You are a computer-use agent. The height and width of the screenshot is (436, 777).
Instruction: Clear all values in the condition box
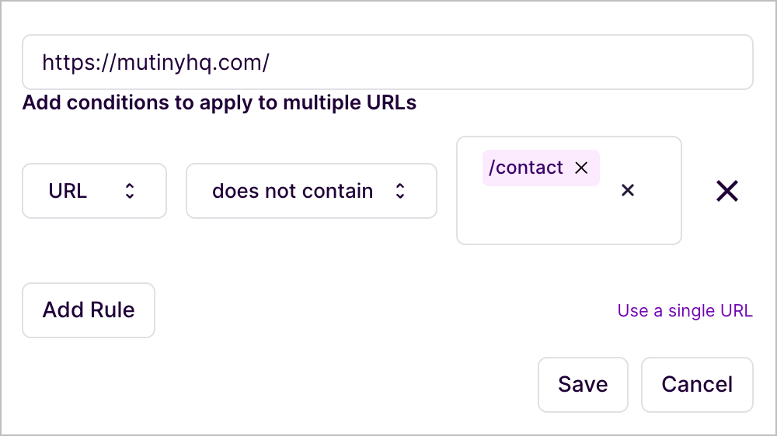point(628,190)
